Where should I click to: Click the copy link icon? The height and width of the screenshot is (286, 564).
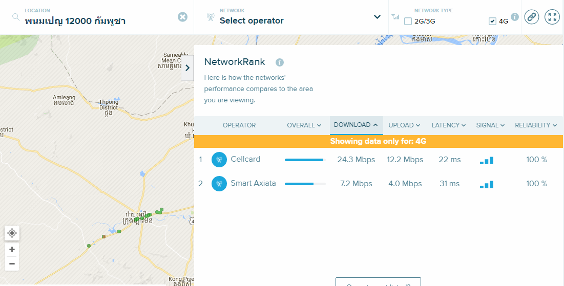(x=532, y=17)
